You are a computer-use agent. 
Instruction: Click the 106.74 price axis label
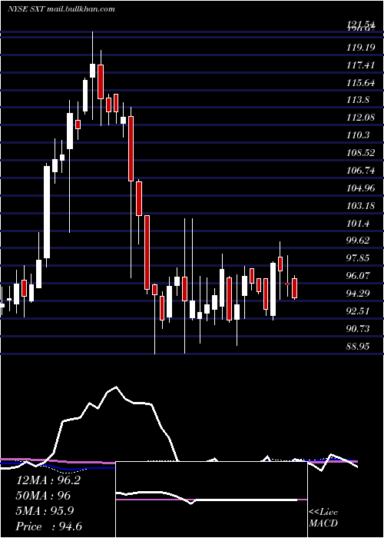[360, 171]
